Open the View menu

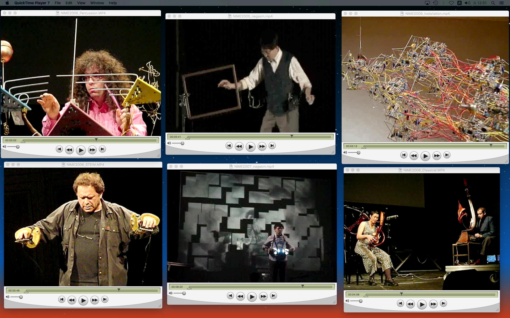coord(81,3)
